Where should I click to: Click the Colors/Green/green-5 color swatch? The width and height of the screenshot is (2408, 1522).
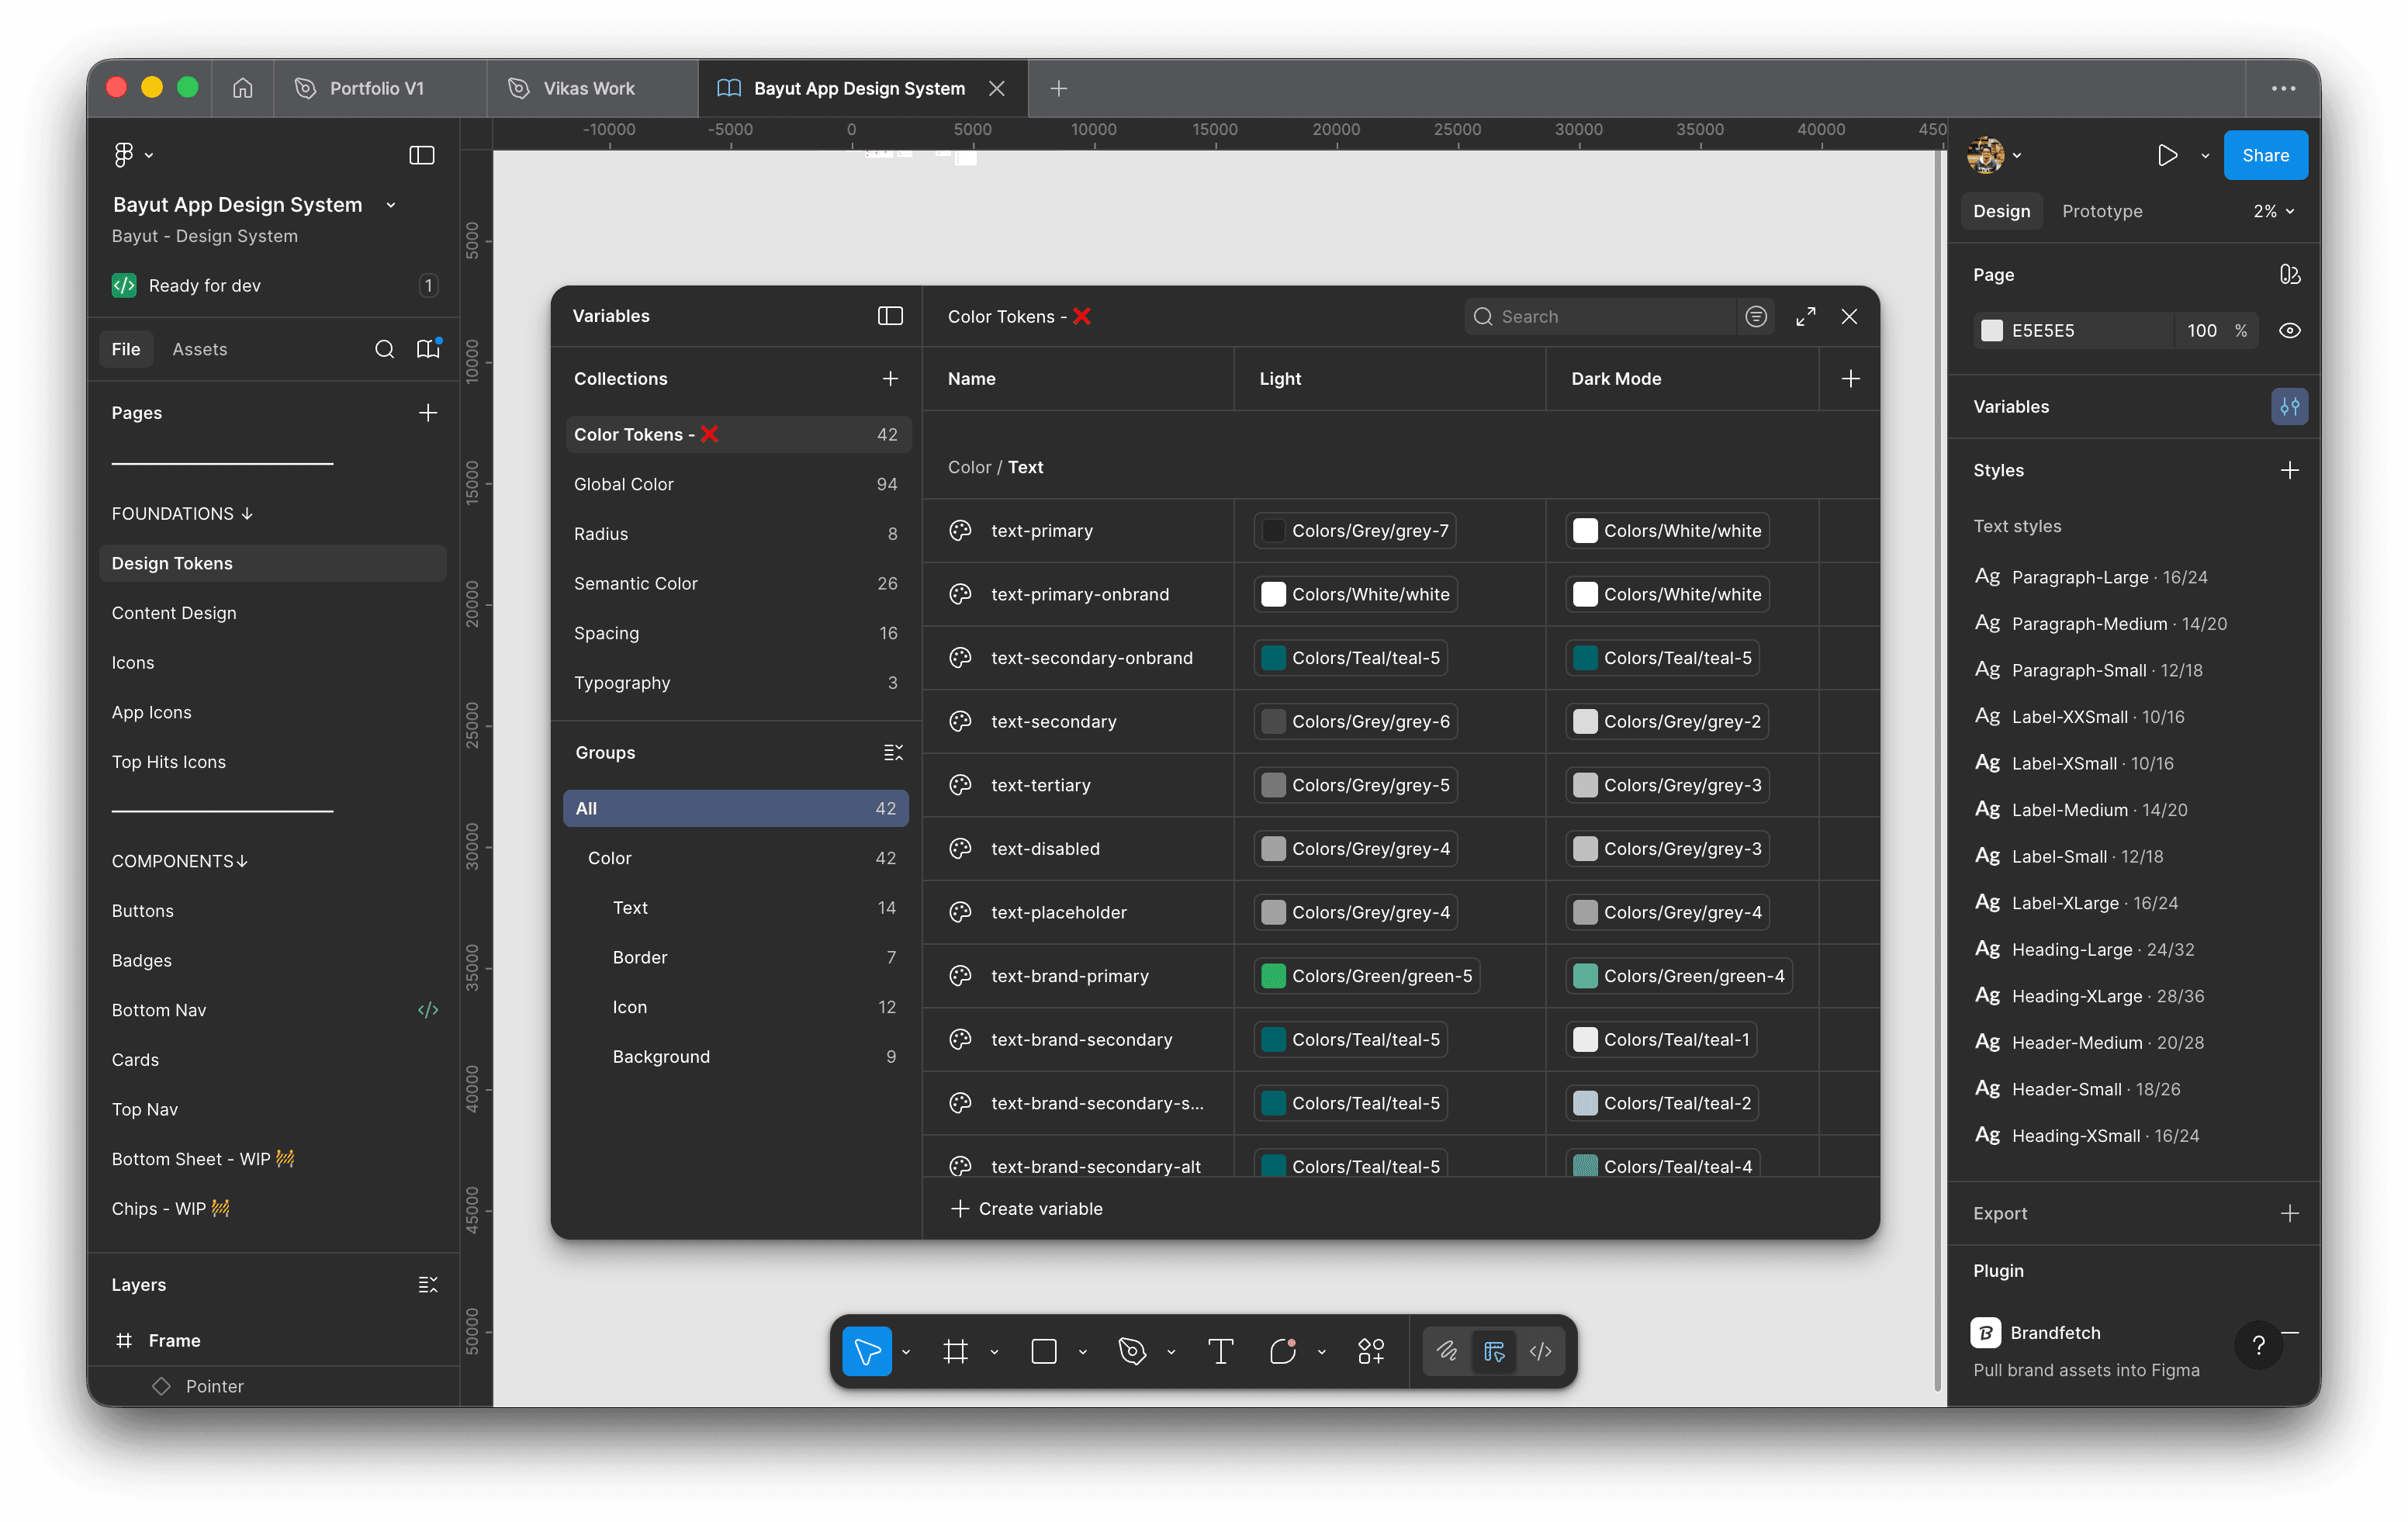pyautogui.click(x=1272, y=975)
